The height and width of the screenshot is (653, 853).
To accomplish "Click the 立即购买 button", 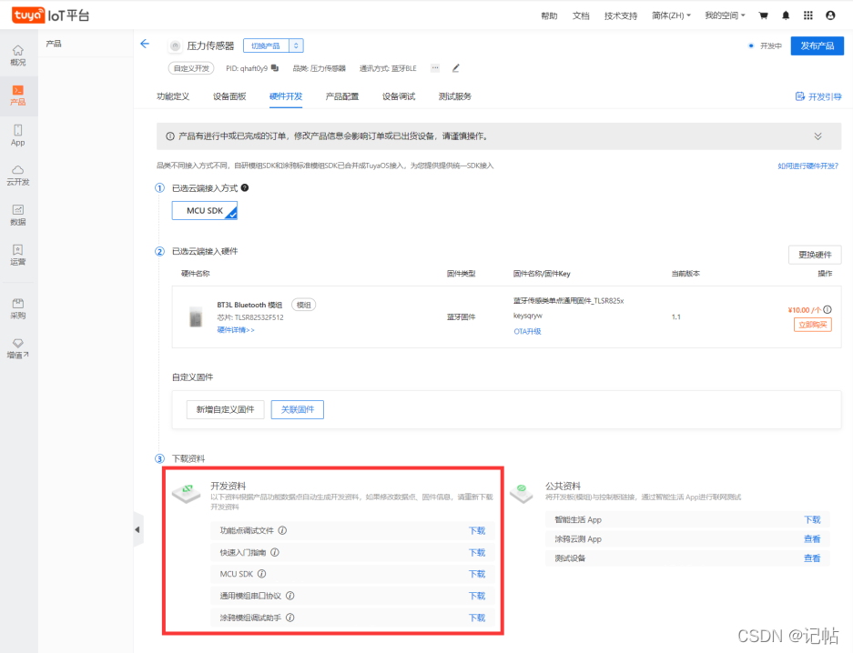I will pyautogui.click(x=813, y=325).
